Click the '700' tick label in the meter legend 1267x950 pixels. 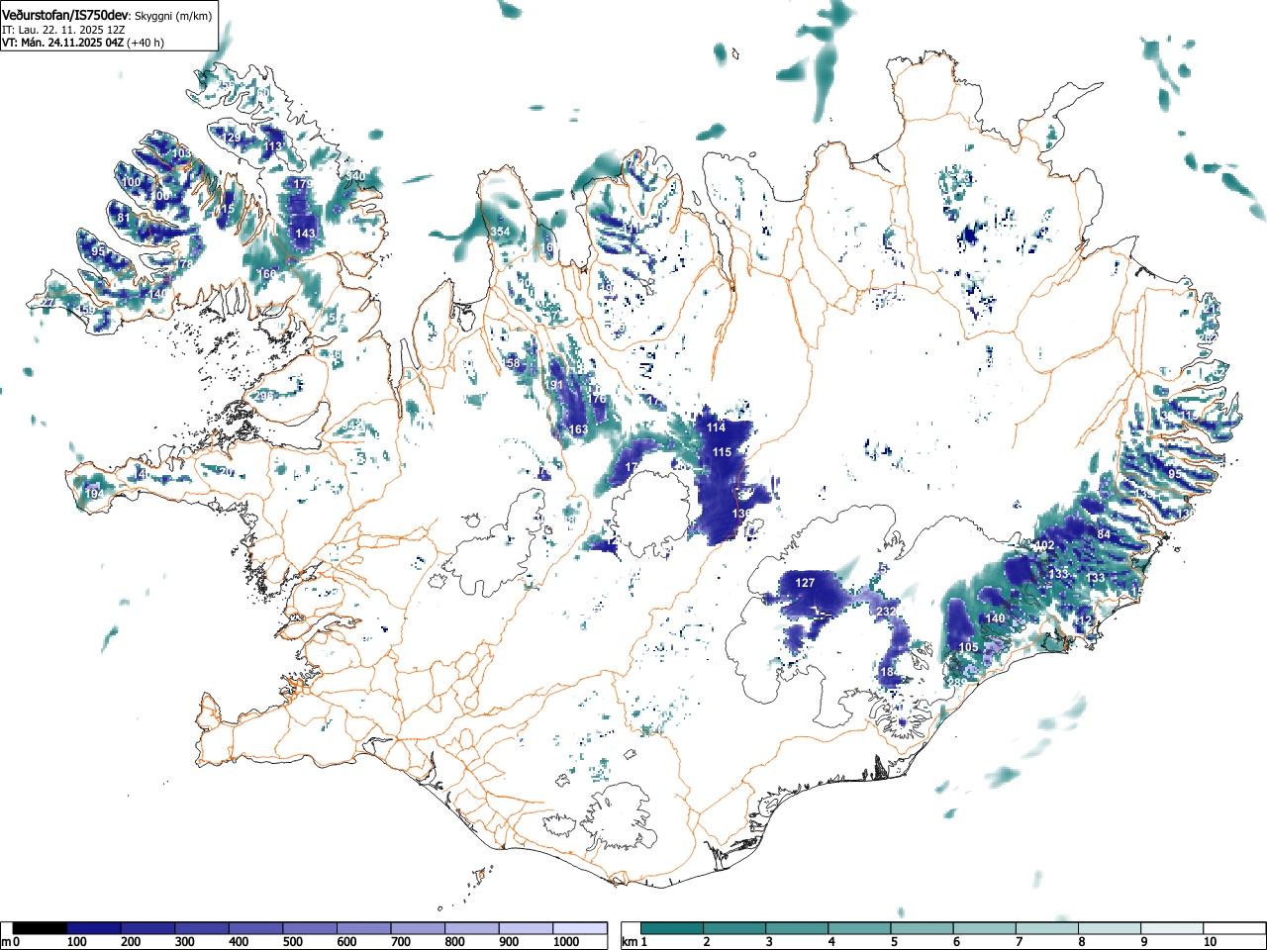click(401, 942)
